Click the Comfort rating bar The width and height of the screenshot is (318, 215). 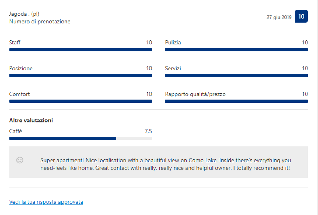pyautogui.click(x=80, y=101)
